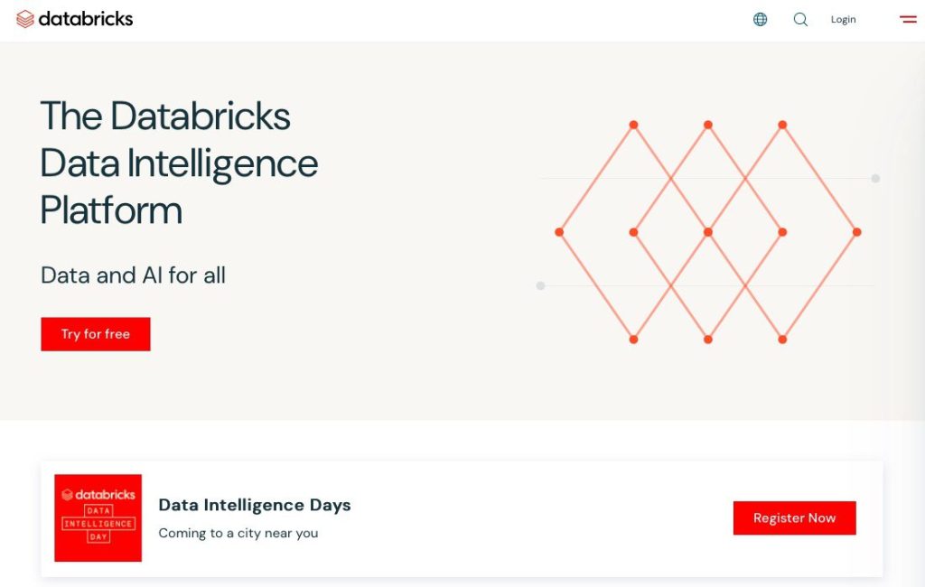Click the Login link
Viewport: 925px width, 587px height.
pos(843,20)
